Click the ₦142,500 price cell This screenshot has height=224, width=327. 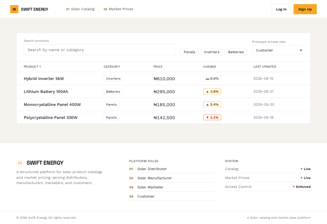[x=164, y=118]
